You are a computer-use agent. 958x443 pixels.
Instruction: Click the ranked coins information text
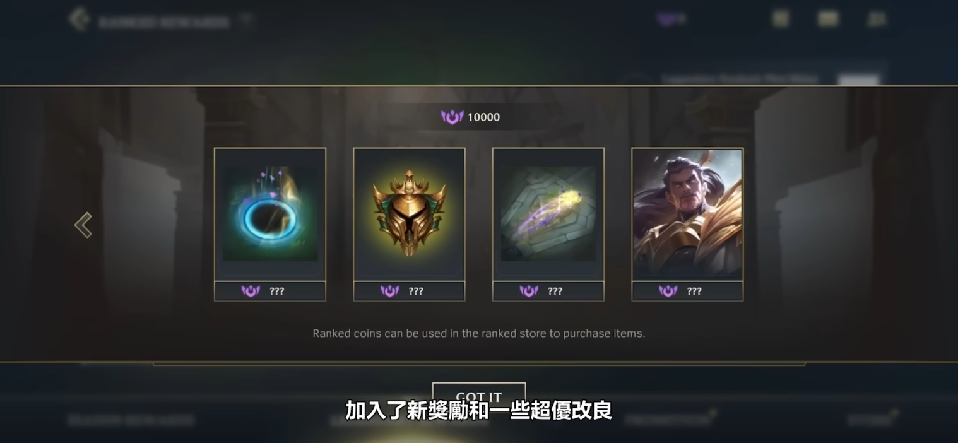[x=479, y=333]
